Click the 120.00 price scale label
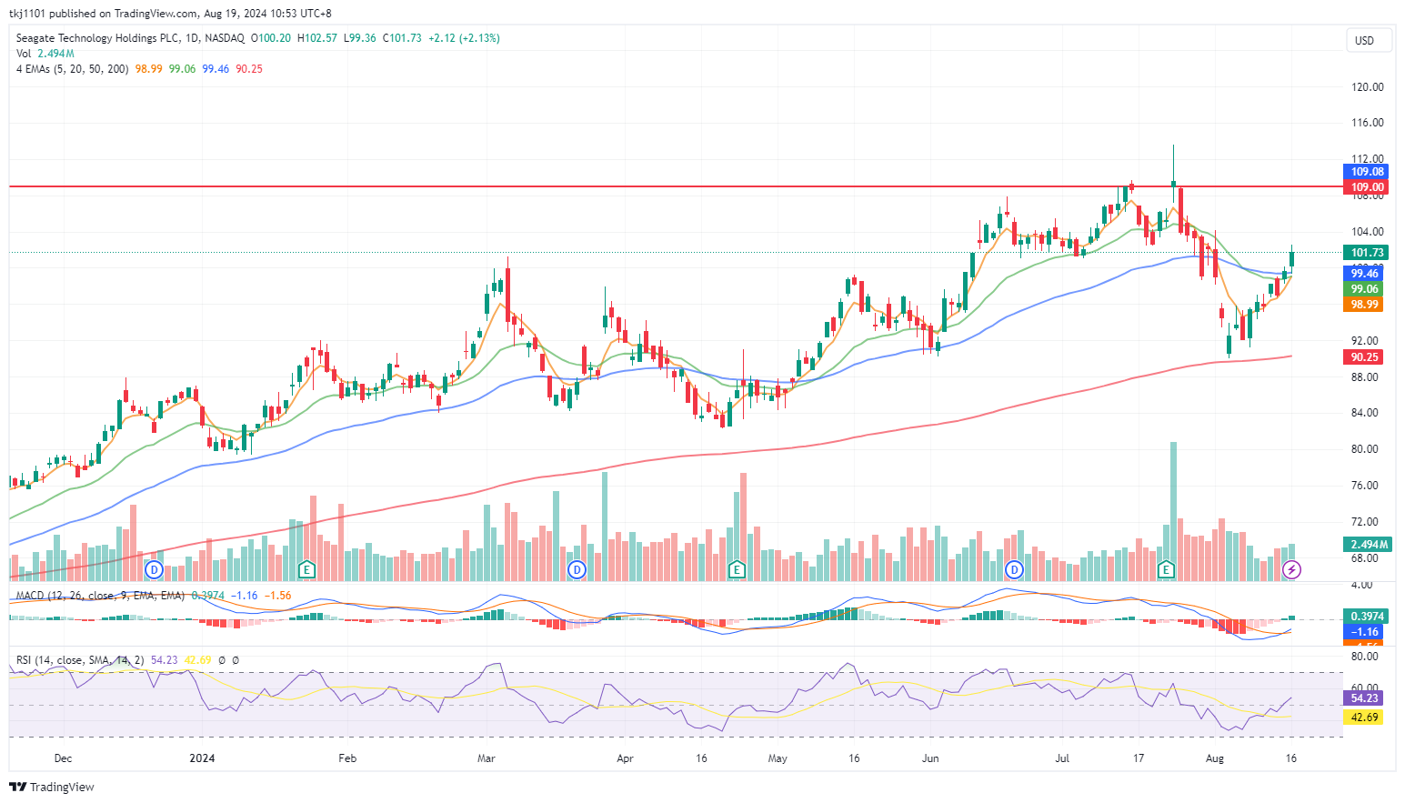 (x=1367, y=87)
